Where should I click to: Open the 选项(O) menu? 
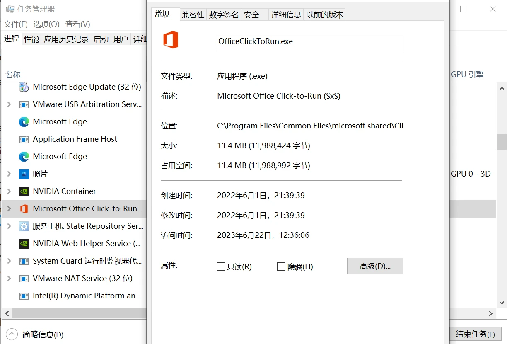tap(46, 24)
